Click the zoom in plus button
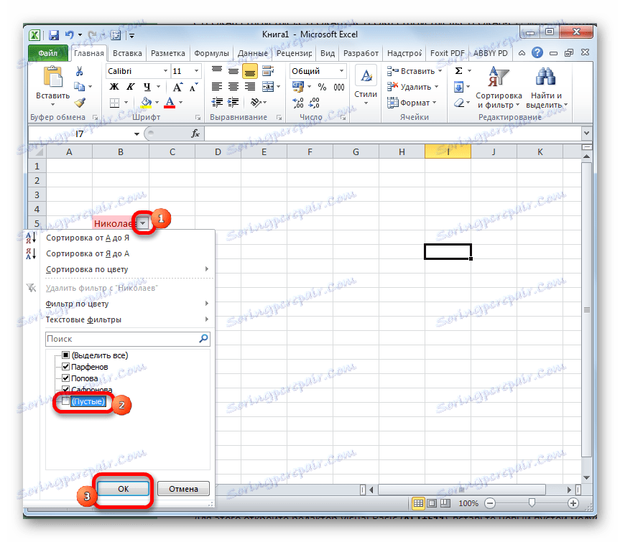 [x=573, y=503]
